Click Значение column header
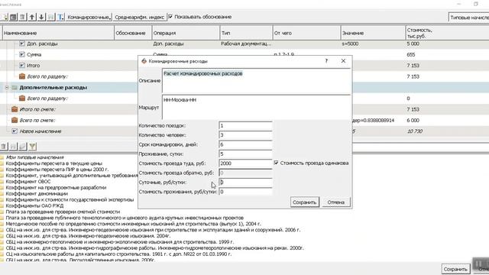489x275 pixels. coord(373,33)
